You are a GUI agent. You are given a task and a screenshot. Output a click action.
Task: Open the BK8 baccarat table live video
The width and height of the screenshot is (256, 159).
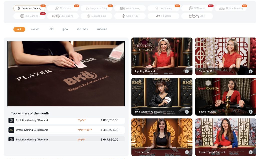[66, 74]
